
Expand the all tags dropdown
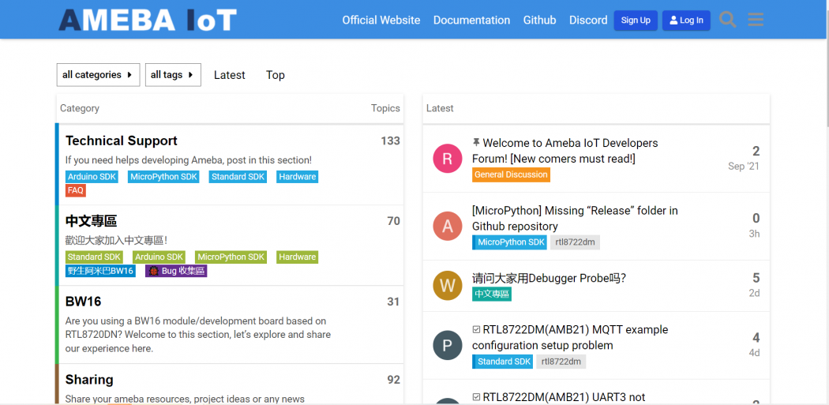pyautogui.click(x=173, y=75)
